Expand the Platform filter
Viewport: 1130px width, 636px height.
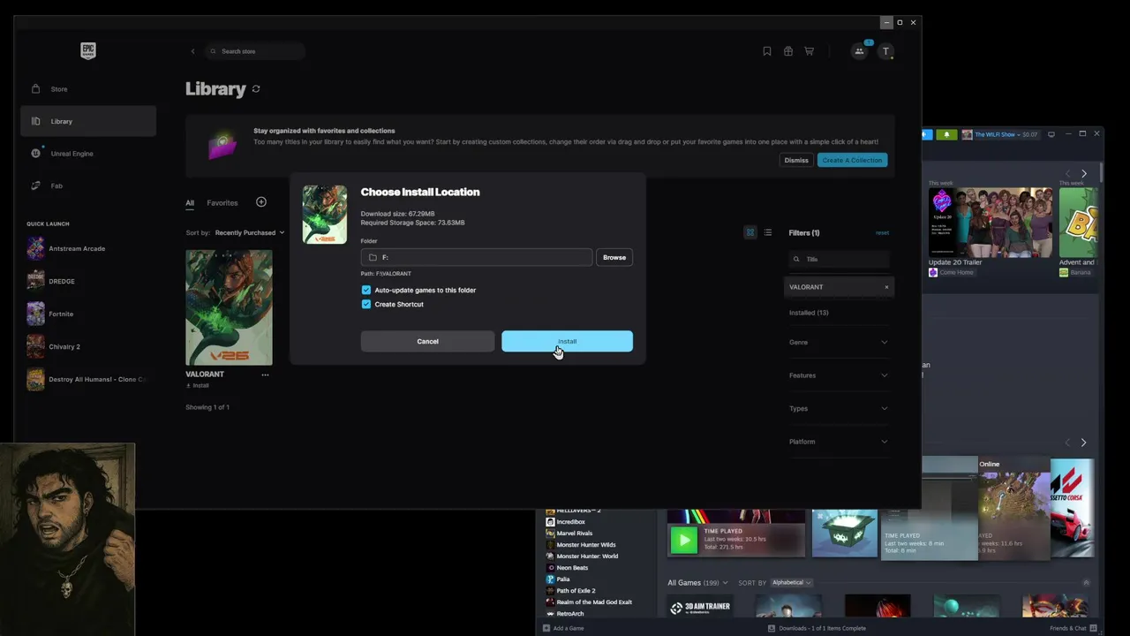839,442
